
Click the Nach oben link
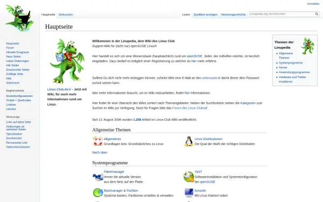point(100,152)
